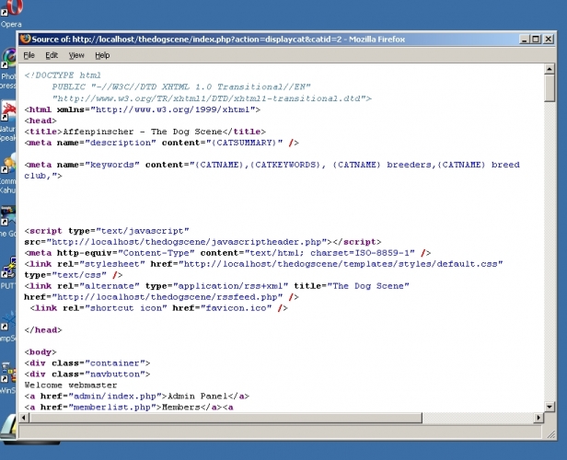Select the WinSCP desktop shortcut
The width and height of the screenshot is (567, 460).
[8, 377]
